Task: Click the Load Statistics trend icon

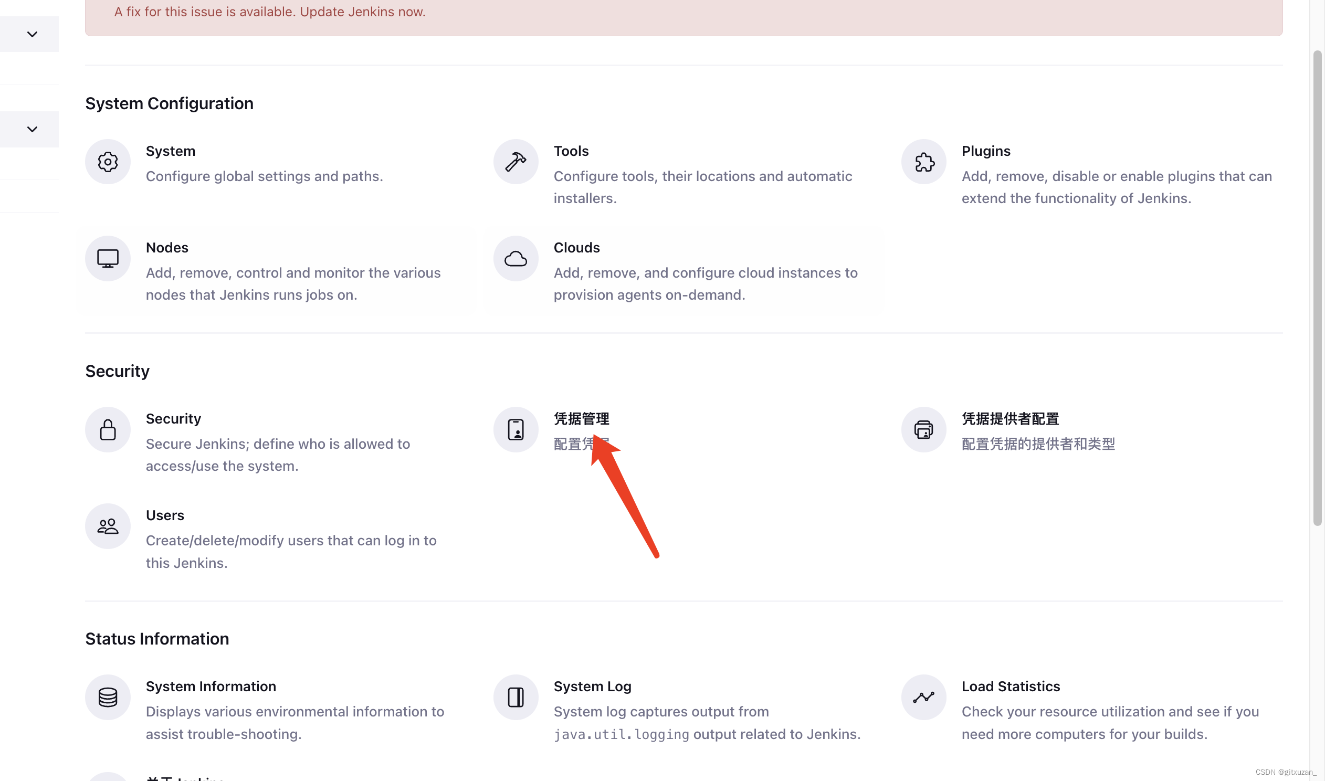Action: coord(922,696)
